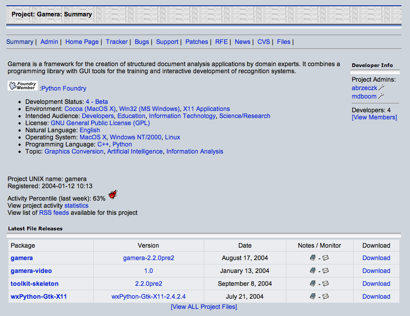
Task: Open the wxPython-Gtk-X11 package link
Action: click(x=39, y=296)
